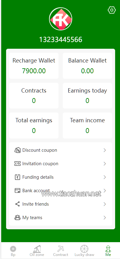Open the Bp tab
Image resolution: width=120 pixels, height=259 pixels.
(13, 251)
